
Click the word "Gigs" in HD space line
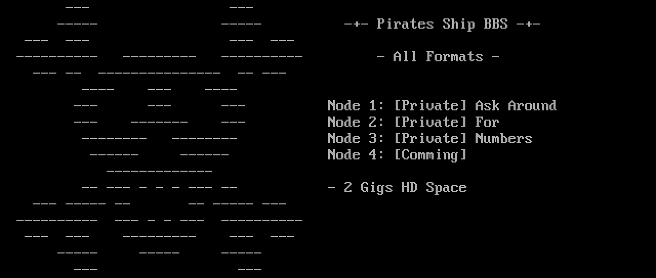tap(376, 188)
